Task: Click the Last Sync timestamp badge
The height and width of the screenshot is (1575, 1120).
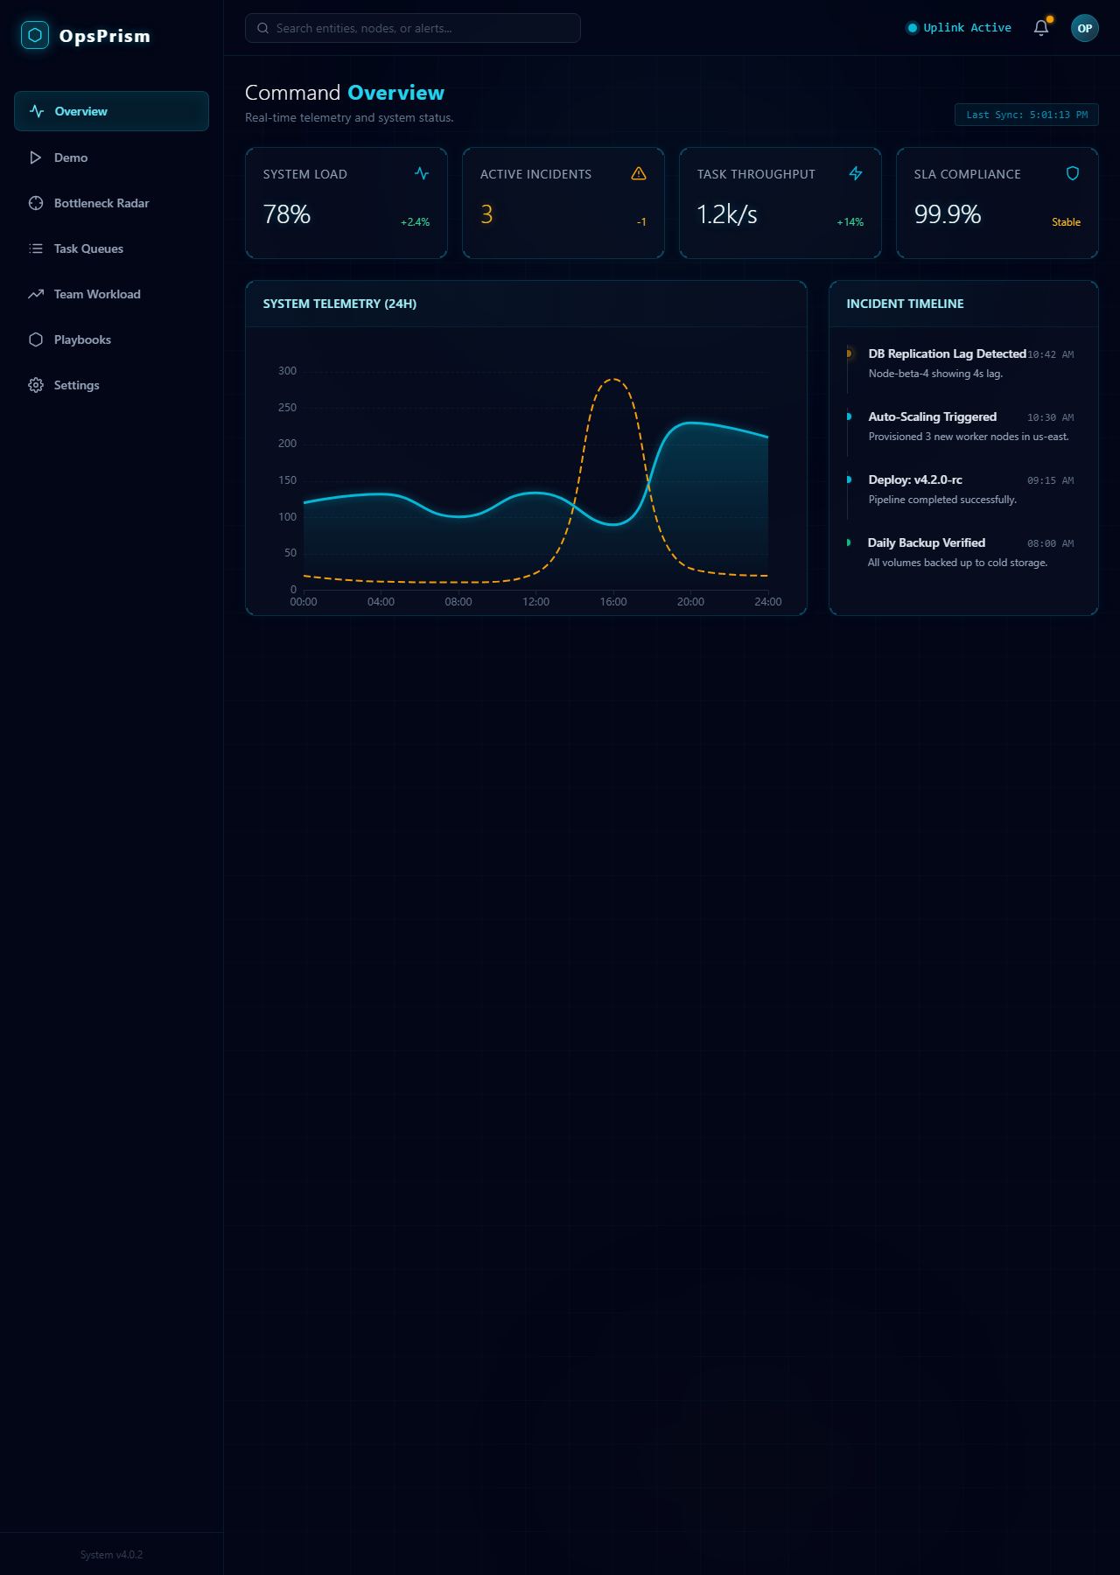Action: [x=1026, y=115]
